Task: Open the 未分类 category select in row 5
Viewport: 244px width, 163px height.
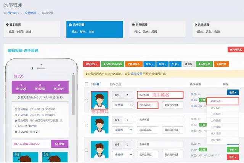Action: (x=122, y=105)
